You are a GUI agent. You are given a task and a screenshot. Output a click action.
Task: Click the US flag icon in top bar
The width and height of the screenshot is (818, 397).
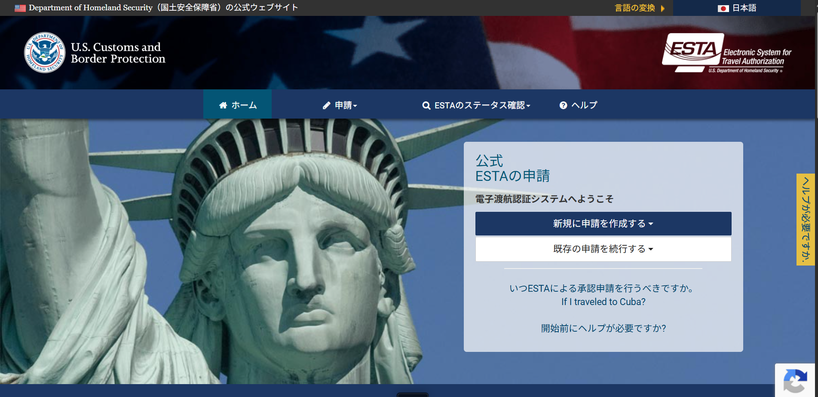point(20,8)
